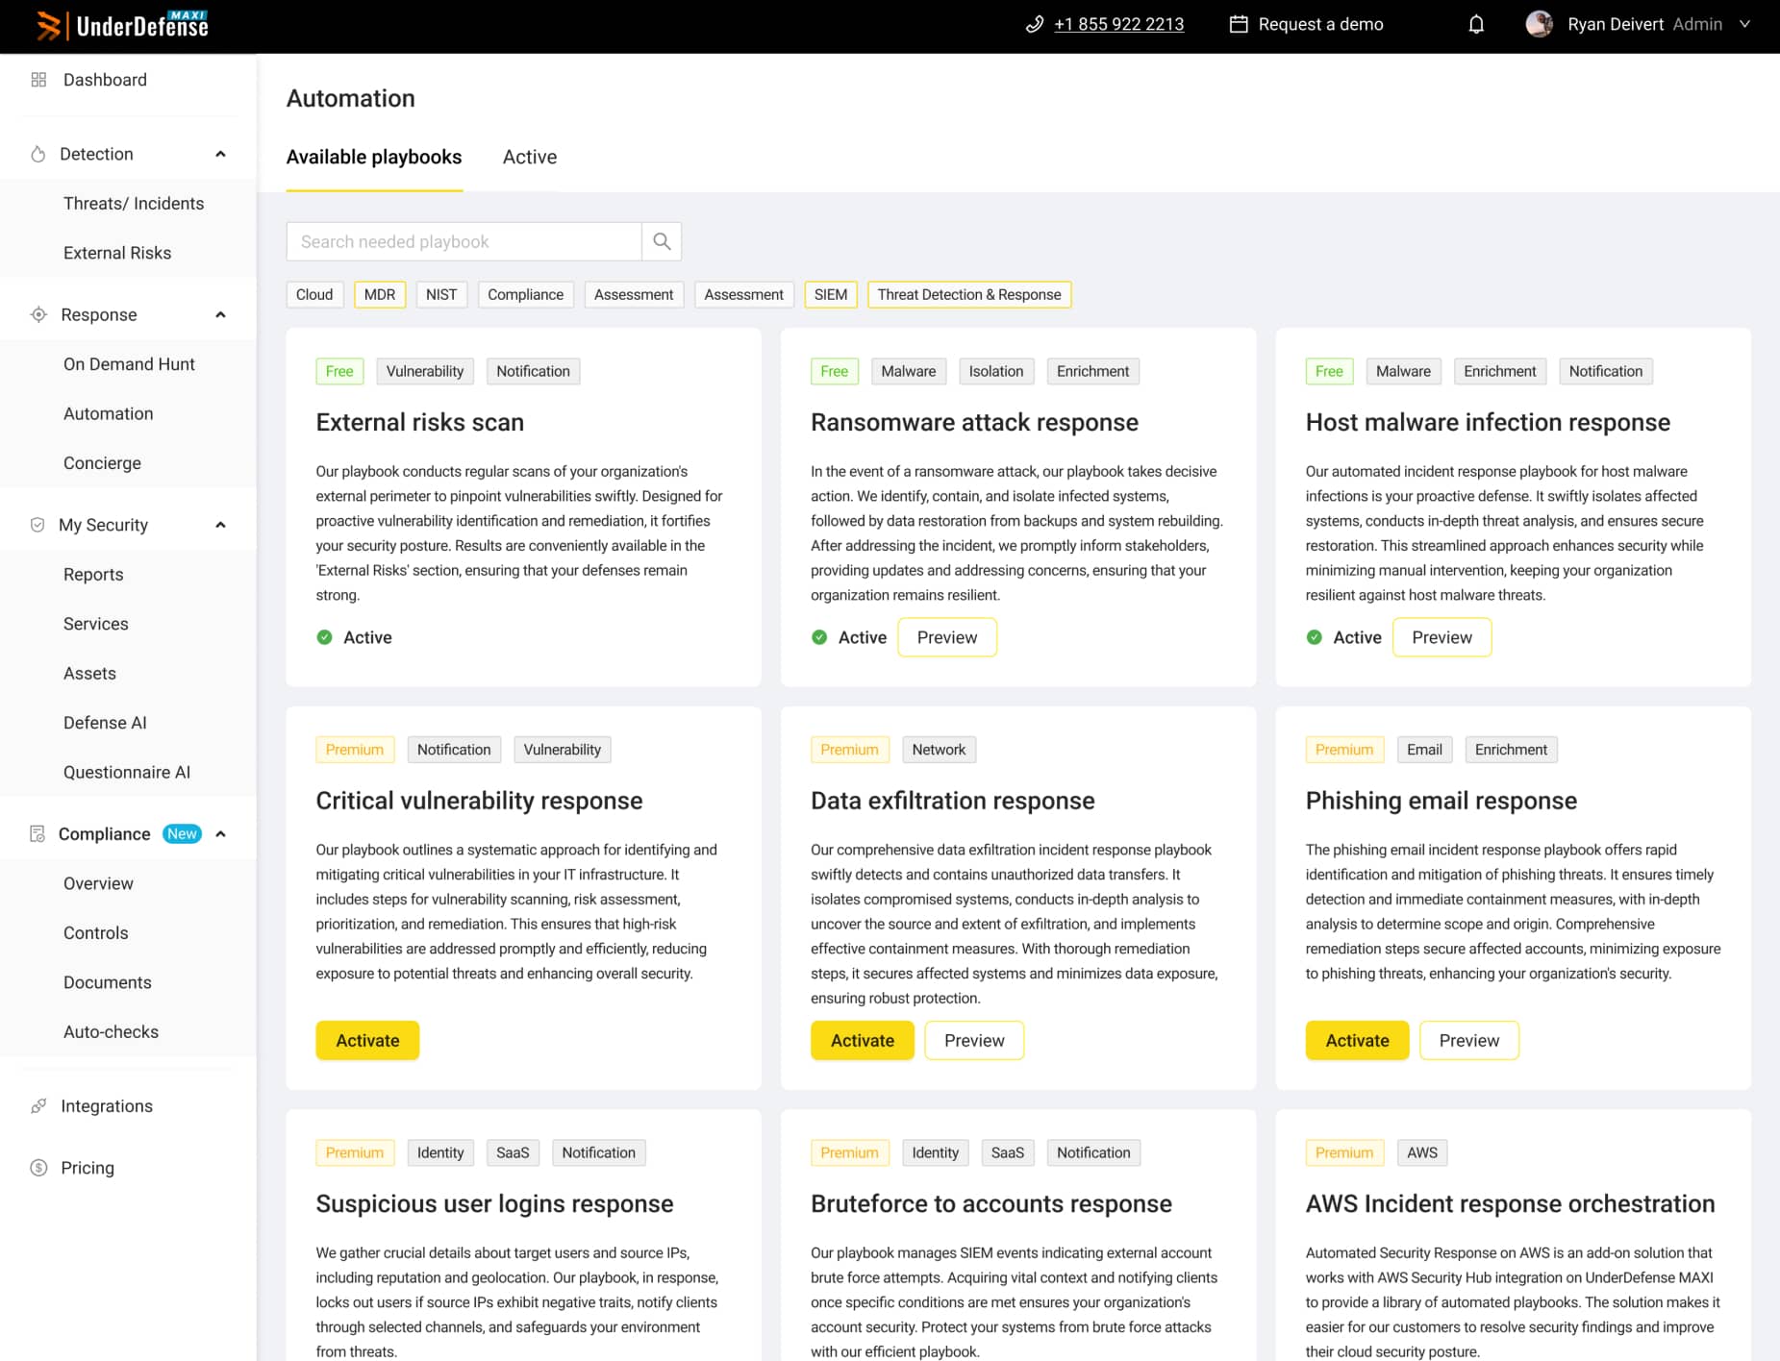Toggle the Compliance filter tag
The width and height of the screenshot is (1780, 1361).
526,294
